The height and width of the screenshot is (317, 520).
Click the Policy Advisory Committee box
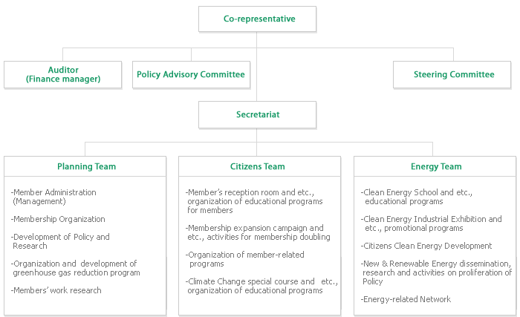tap(192, 74)
